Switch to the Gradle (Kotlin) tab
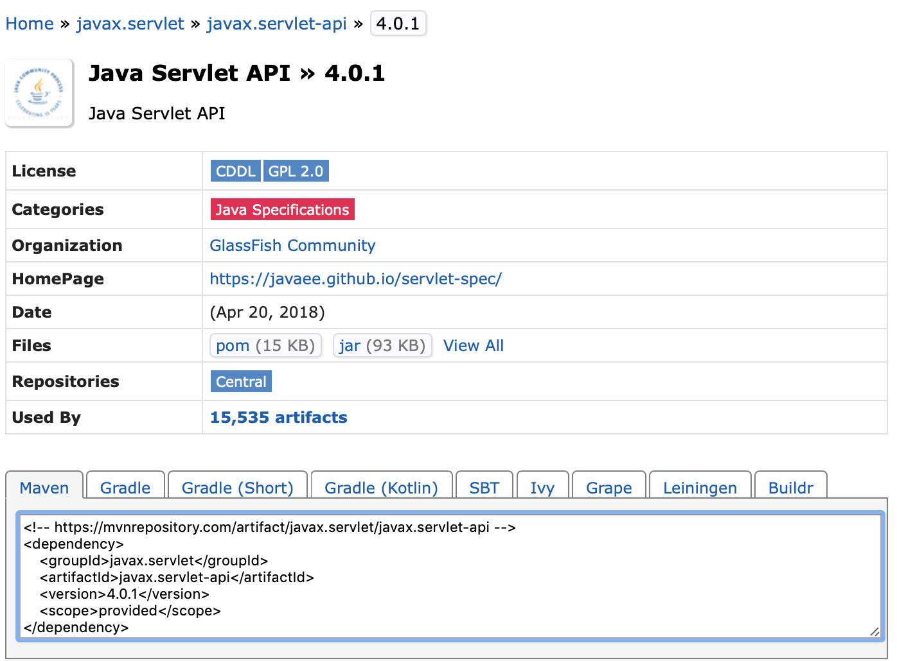This screenshot has height=661, width=897. 381,486
